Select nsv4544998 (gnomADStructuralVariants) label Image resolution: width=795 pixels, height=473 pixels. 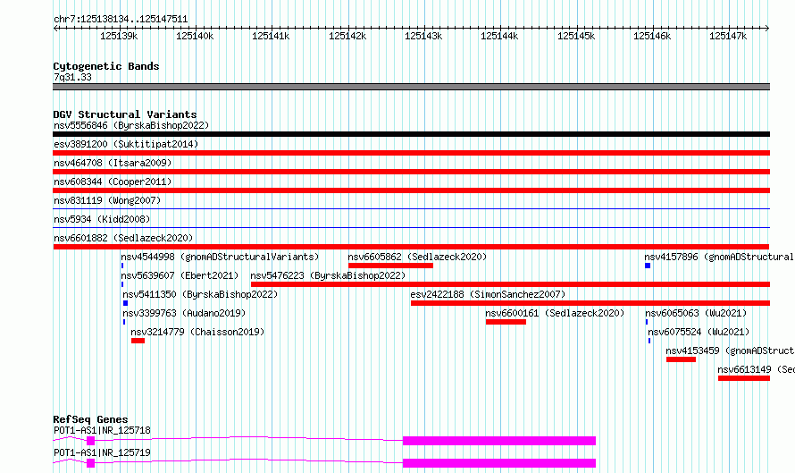[220, 257]
